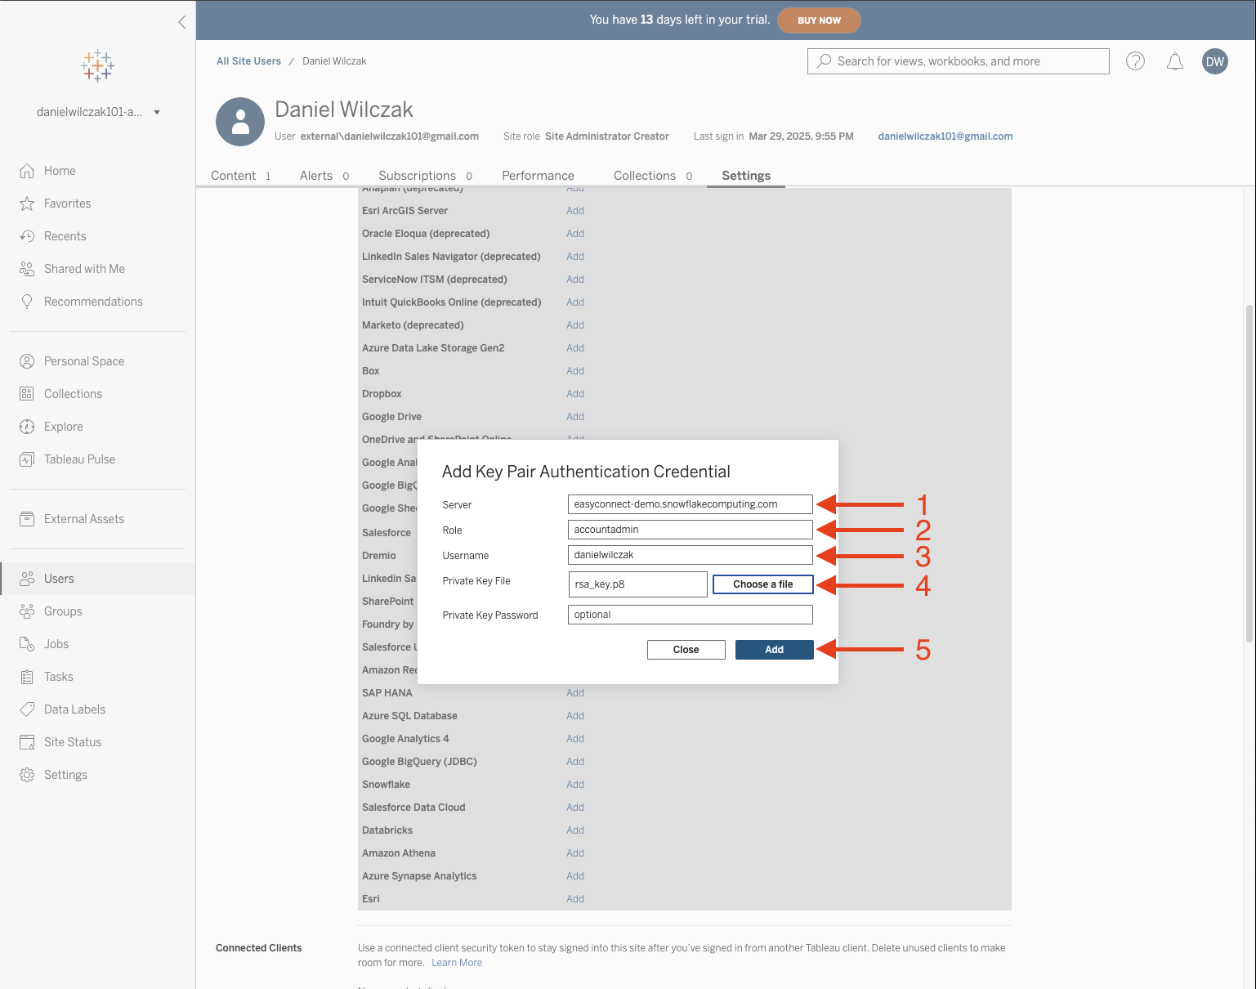Add a Salesforce Data Cloud credential
The height and width of the screenshot is (989, 1256).
point(575,808)
